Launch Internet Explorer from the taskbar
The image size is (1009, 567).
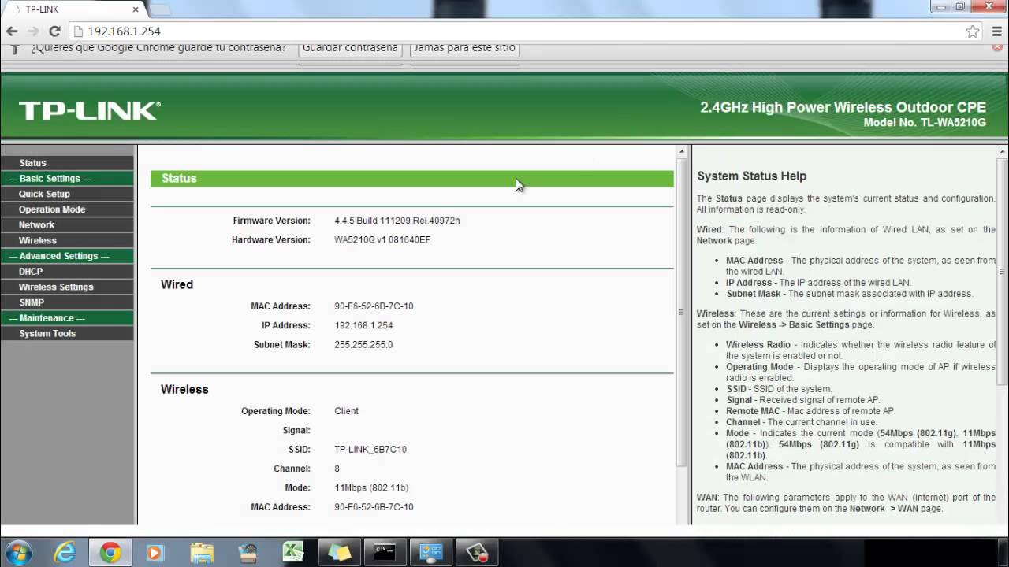(x=64, y=552)
